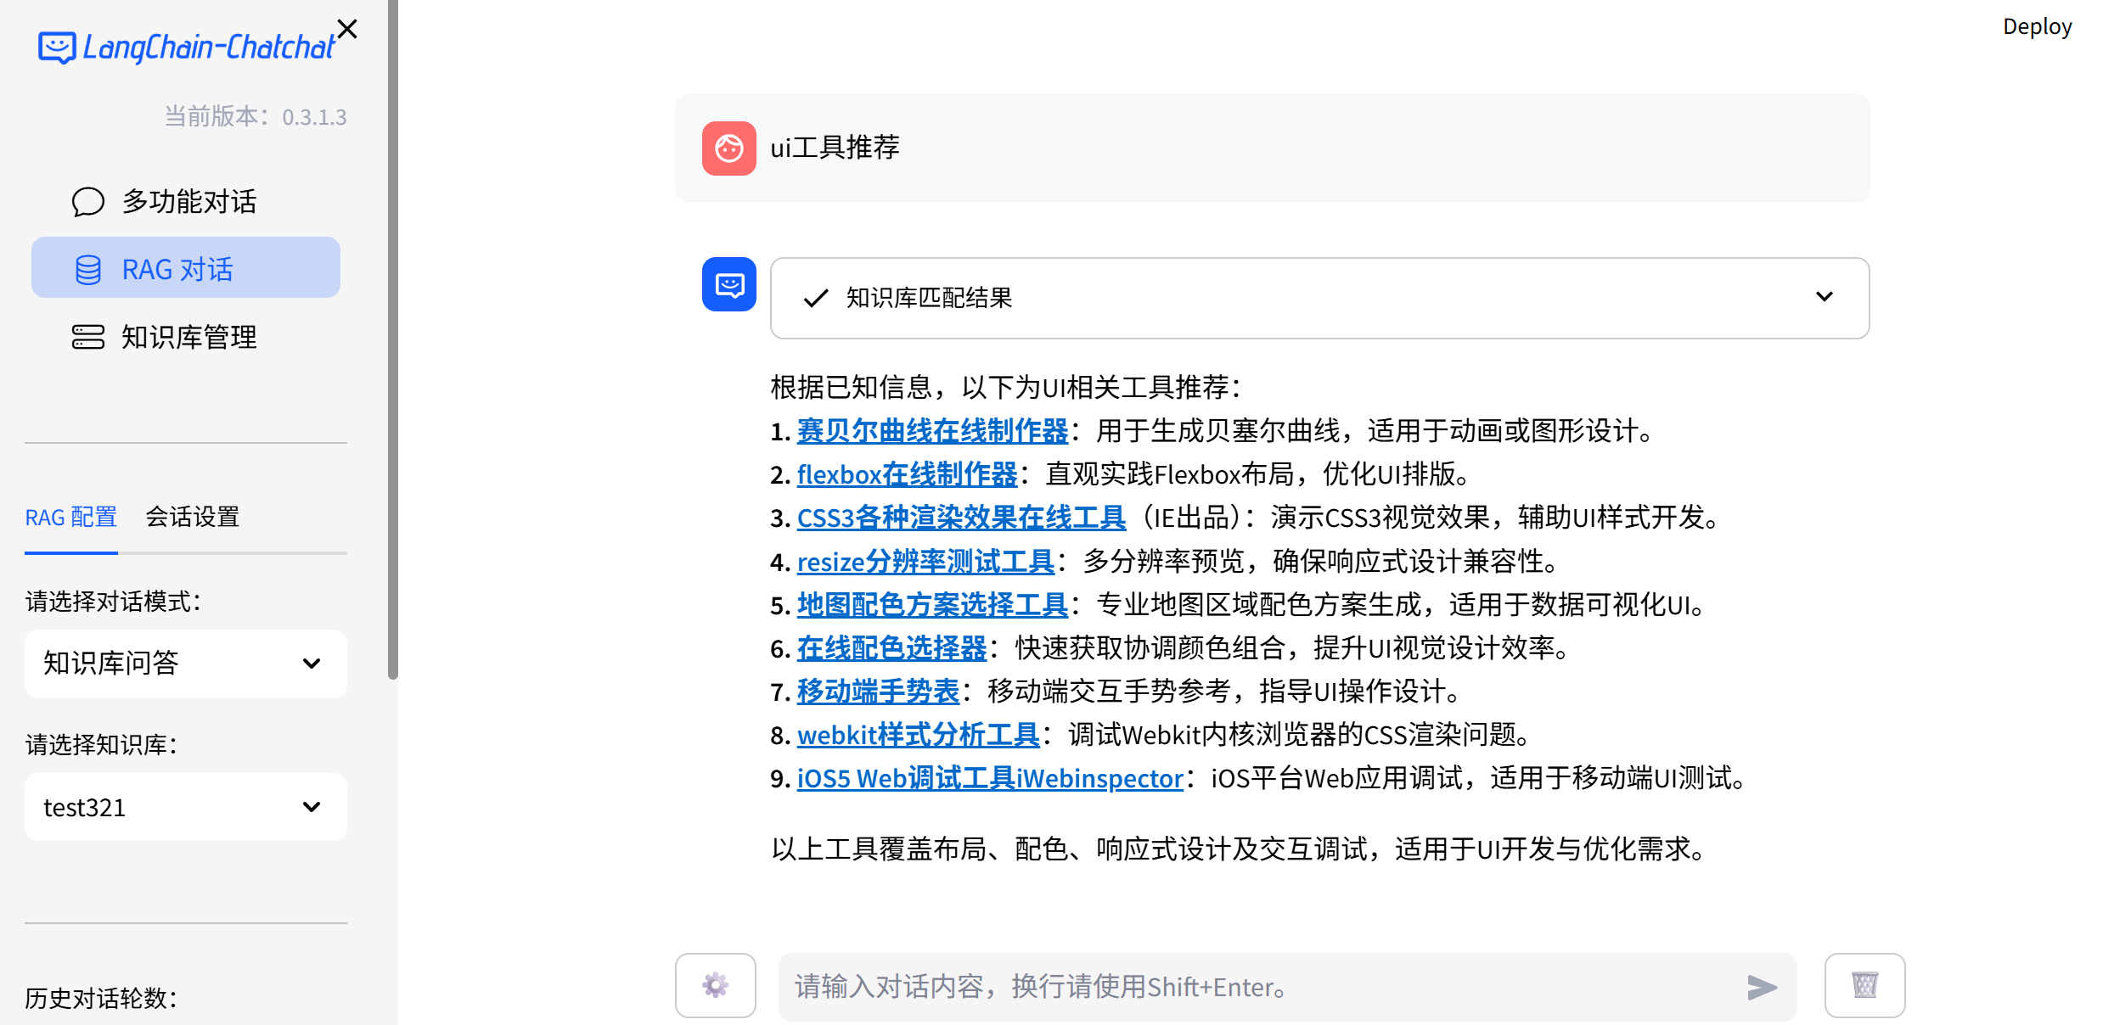Open flexbox在线制作器 link
The image size is (2103, 1025).
coord(907,474)
